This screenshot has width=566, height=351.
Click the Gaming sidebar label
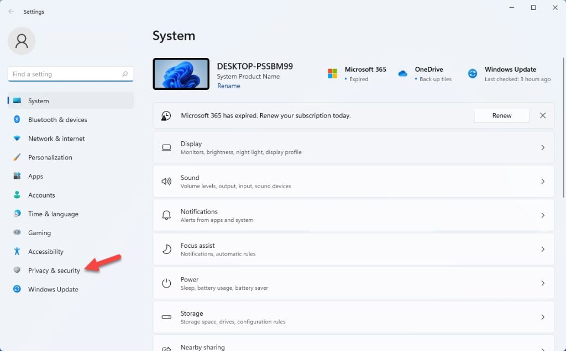(39, 233)
